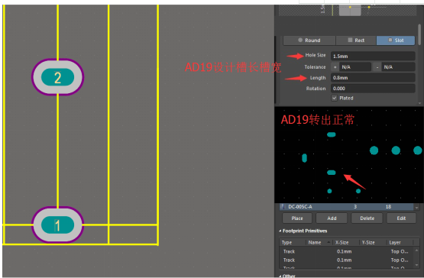Click the Add footprint button
This screenshot has height=278, width=424.
pyautogui.click(x=332, y=218)
